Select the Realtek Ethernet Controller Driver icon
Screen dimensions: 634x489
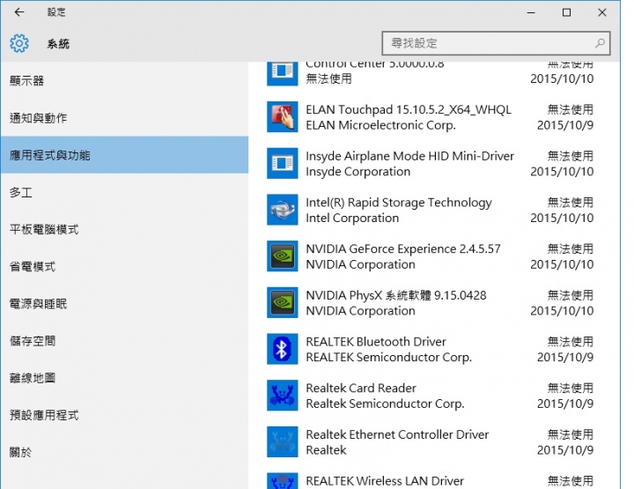283,442
